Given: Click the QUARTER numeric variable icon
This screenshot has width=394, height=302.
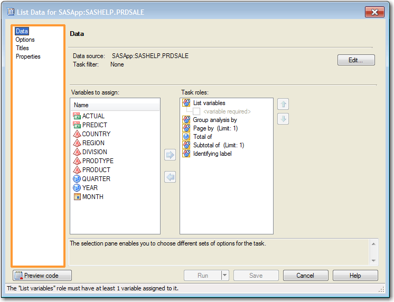Looking at the screenshot, I should click(77, 179).
